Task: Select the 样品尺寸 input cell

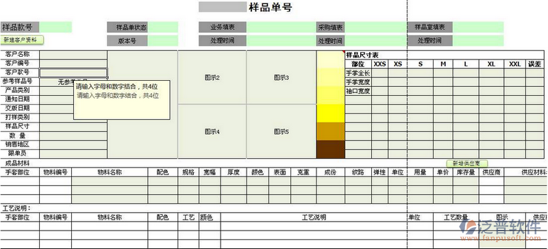Action: pos(73,127)
